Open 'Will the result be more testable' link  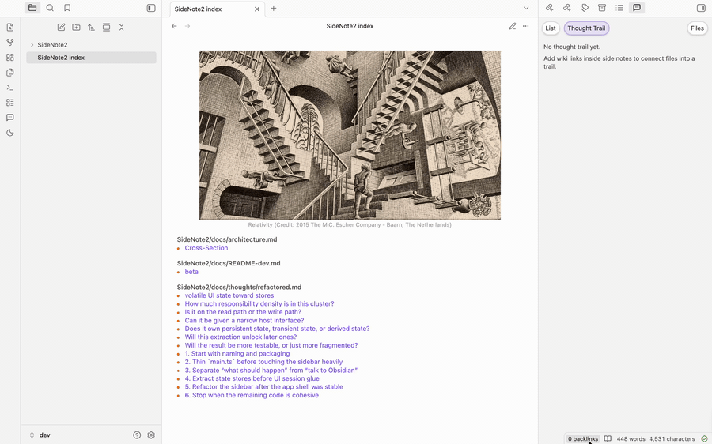pos(271,345)
